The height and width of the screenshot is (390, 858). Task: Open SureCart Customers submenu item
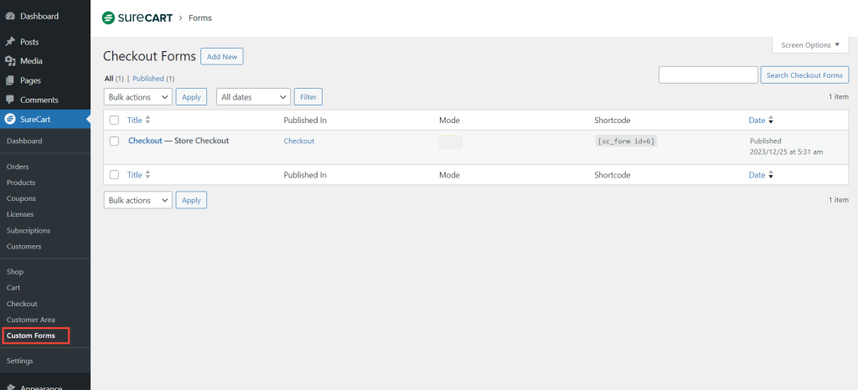pos(23,246)
